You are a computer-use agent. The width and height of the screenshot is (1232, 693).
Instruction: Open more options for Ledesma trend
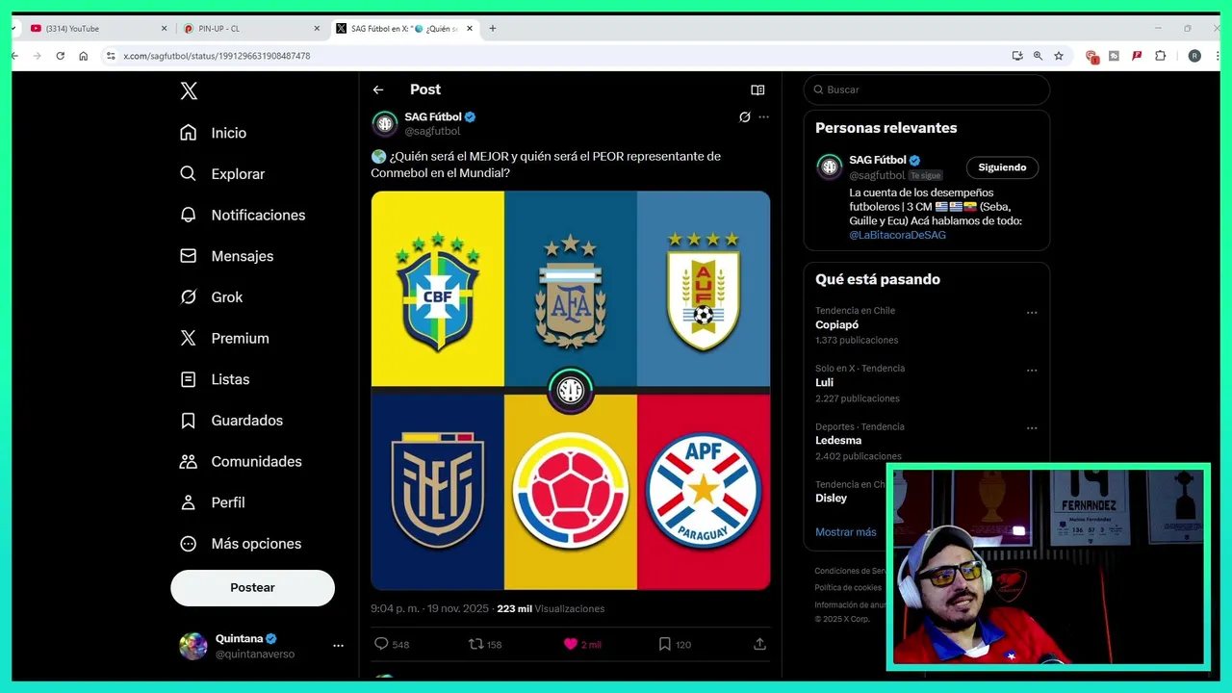1032,427
